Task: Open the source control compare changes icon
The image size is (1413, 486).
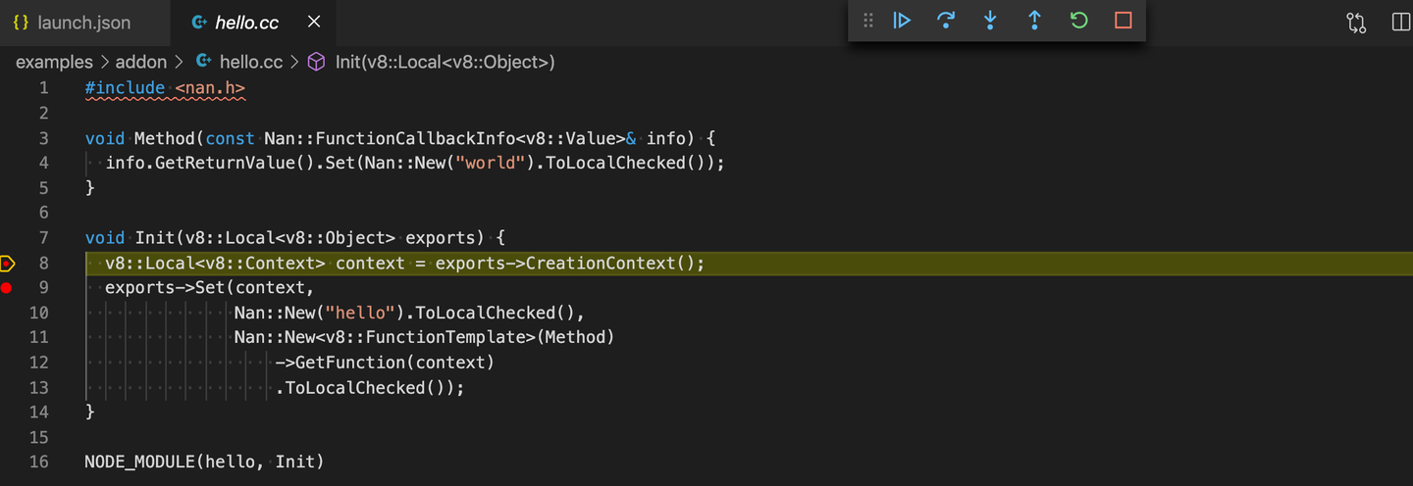Action: click(1356, 23)
